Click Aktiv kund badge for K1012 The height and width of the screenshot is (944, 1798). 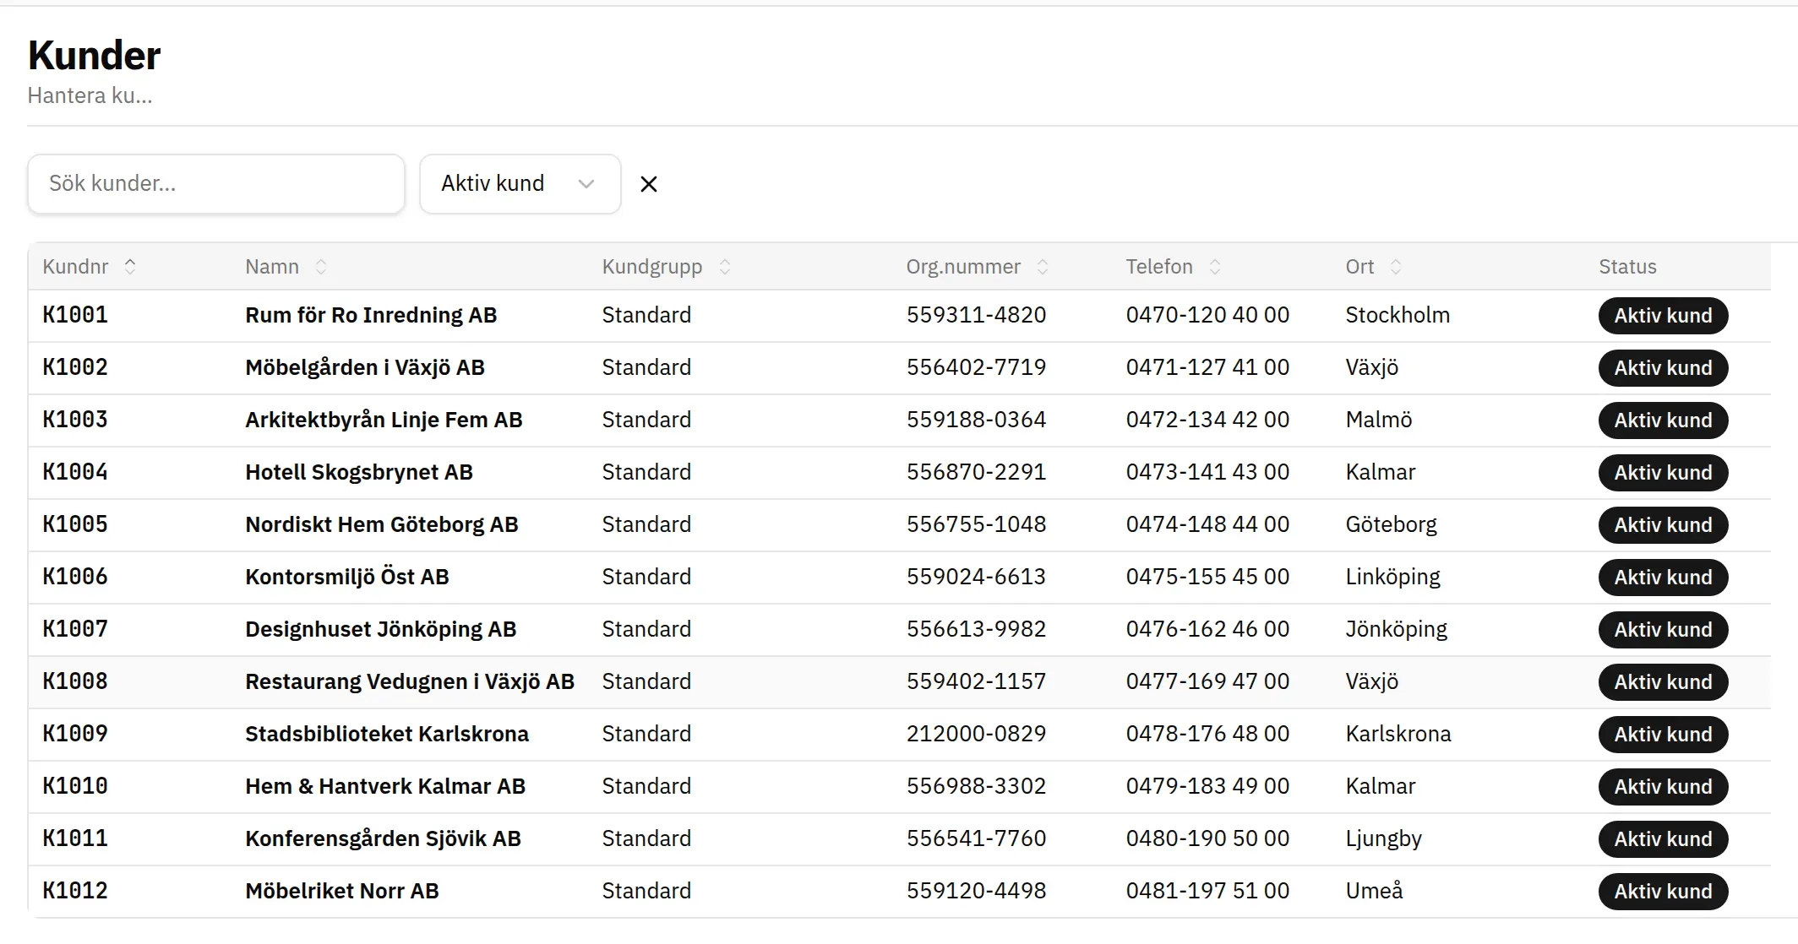pyautogui.click(x=1663, y=892)
